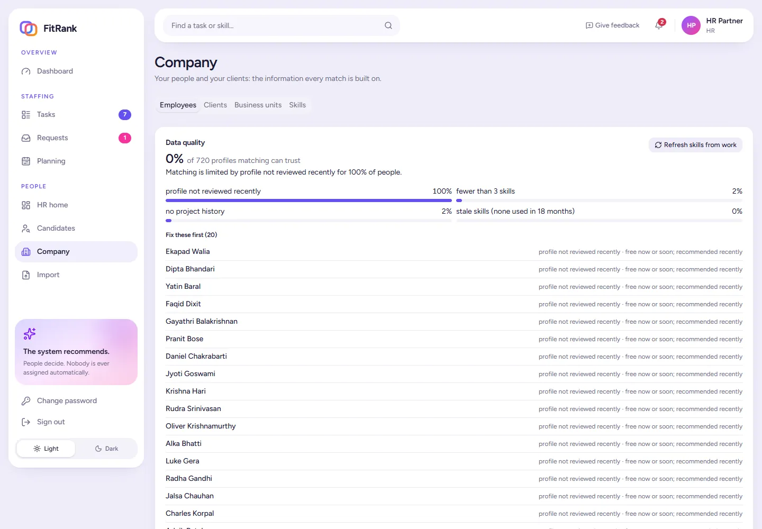762x529 pixels.
Task: Click the Requests inbox icon
Action: click(26, 138)
